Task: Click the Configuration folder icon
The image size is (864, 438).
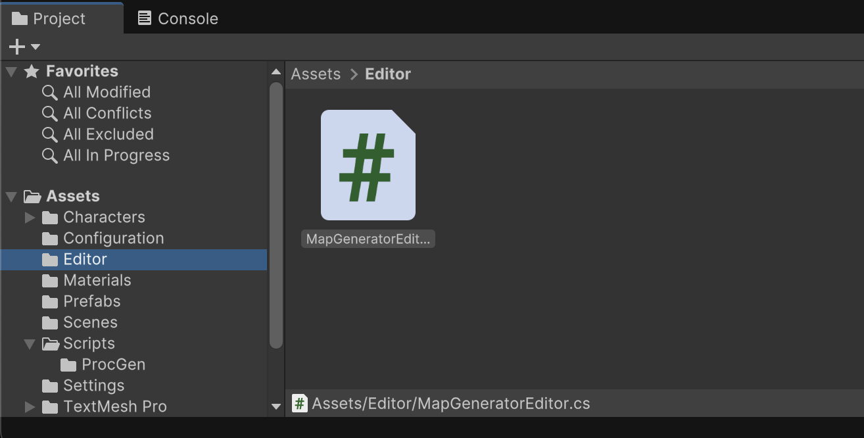Action: coord(50,239)
